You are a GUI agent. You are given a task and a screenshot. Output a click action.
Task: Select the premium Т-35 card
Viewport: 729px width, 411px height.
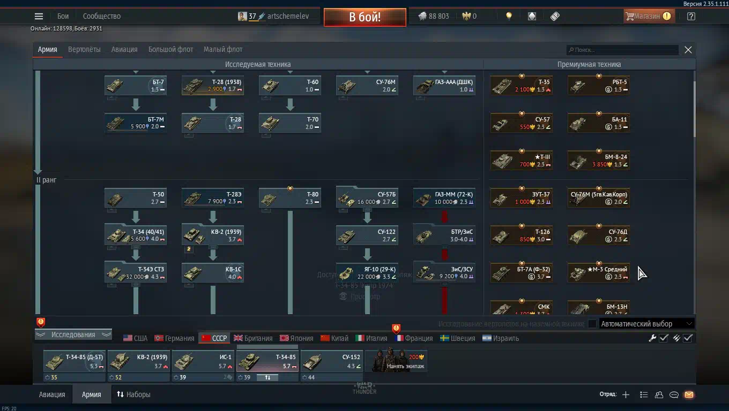[522, 85]
